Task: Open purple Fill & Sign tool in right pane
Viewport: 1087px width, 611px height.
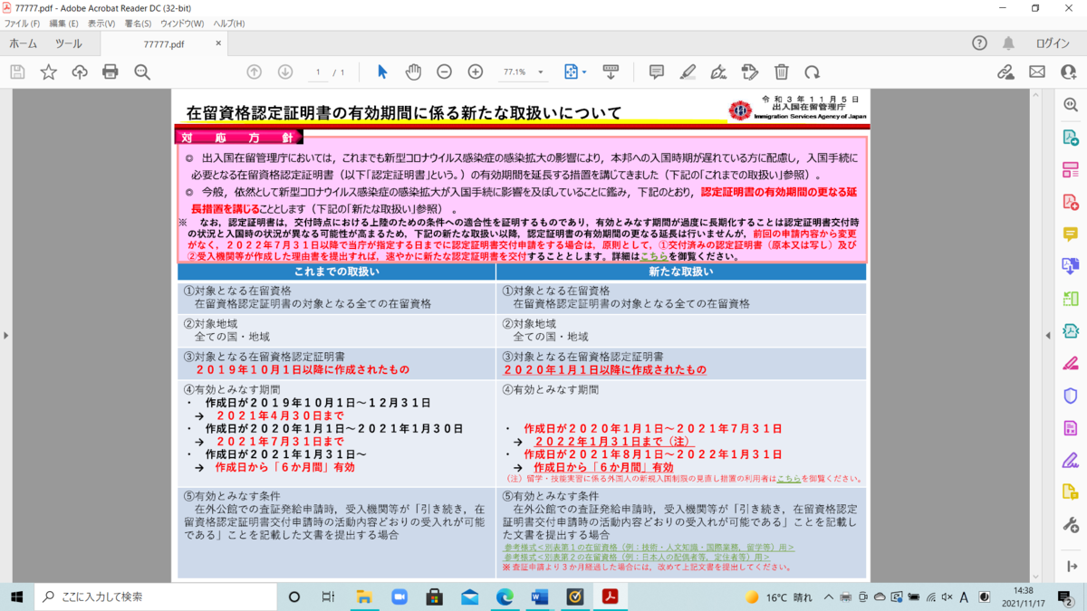Action: pyautogui.click(x=1070, y=460)
